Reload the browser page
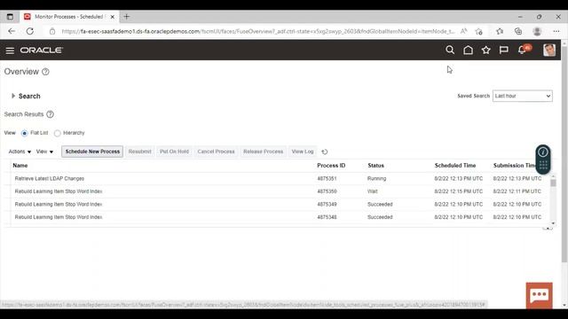The width and height of the screenshot is (568, 319). (x=29, y=31)
